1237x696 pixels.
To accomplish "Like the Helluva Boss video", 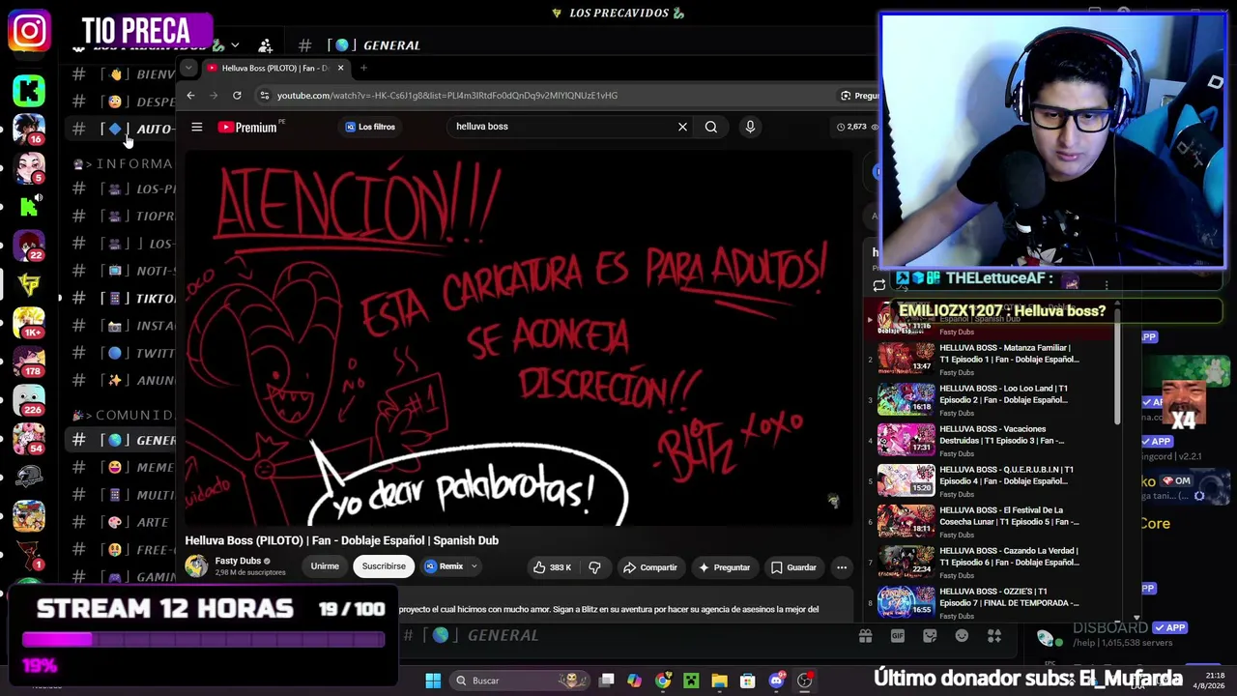I will 552,567.
